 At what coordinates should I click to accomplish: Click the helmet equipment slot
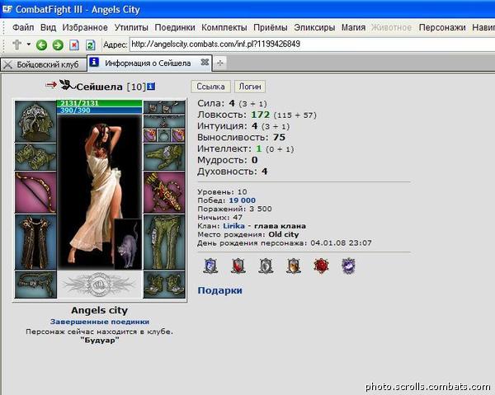click(35, 121)
